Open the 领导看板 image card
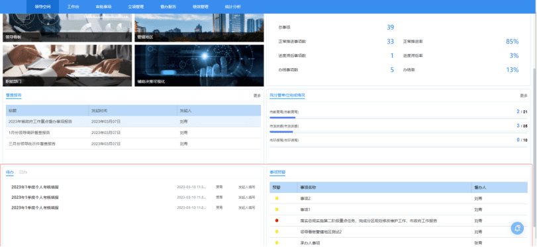The height and width of the screenshot is (247, 537). (67, 28)
